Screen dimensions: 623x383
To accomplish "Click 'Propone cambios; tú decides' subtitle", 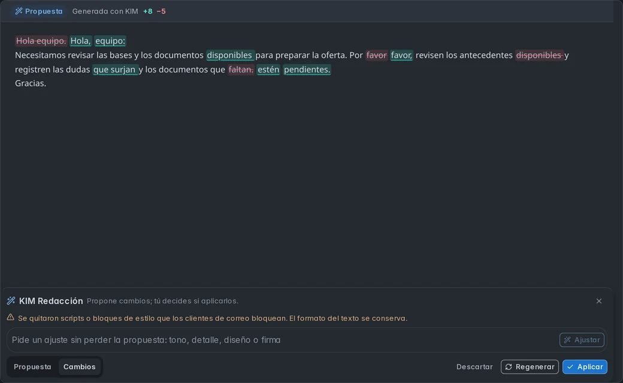I will tap(162, 301).
